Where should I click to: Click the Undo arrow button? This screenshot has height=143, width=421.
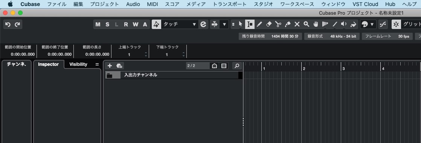[x=8, y=24]
